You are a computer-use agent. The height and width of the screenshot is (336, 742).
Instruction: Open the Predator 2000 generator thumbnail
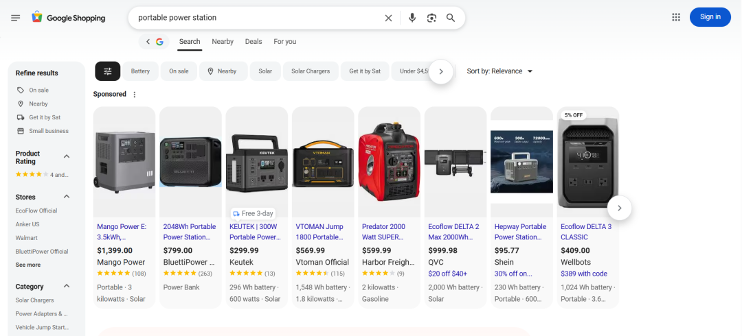389,162
